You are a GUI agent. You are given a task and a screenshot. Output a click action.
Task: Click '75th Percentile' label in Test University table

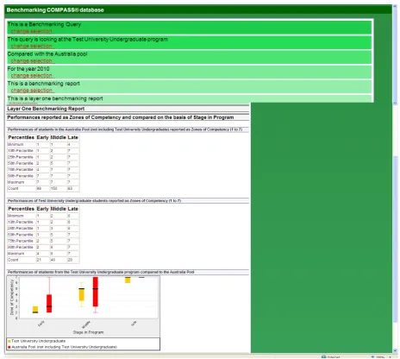pos(21,241)
